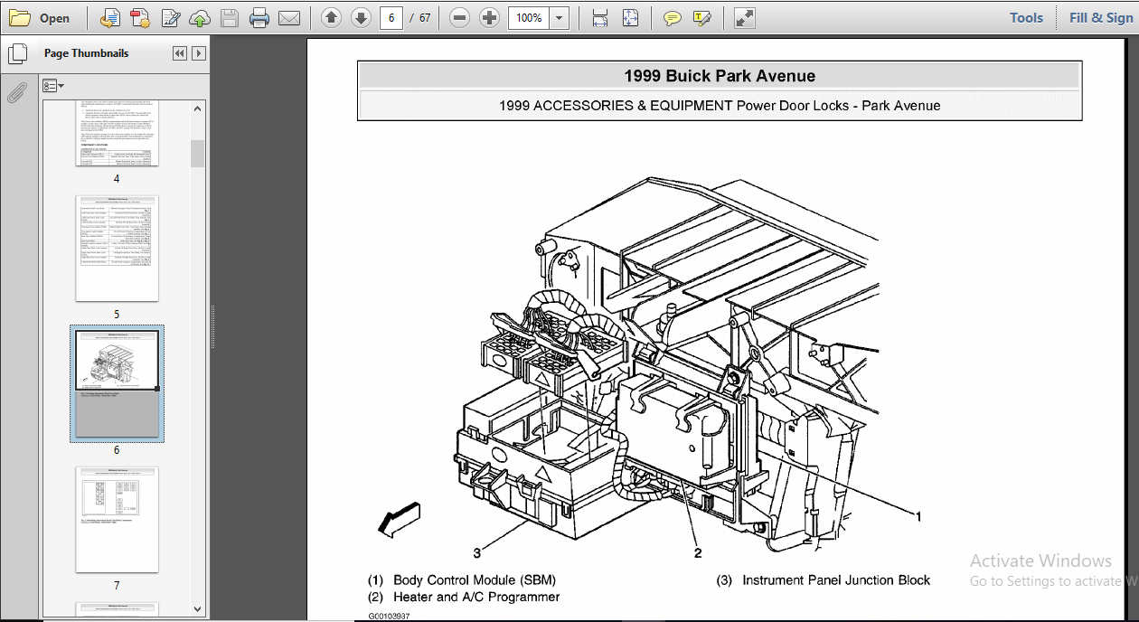Click the thumbnail scrollbar down arrow
This screenshot has width=1139, height=622.
pos(198,608)
